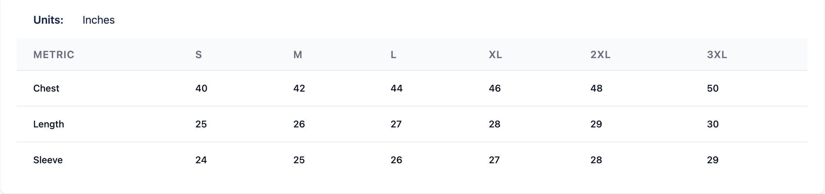
Task: Click the Chest value 50 for 3XL
Action: click(713, 89)
